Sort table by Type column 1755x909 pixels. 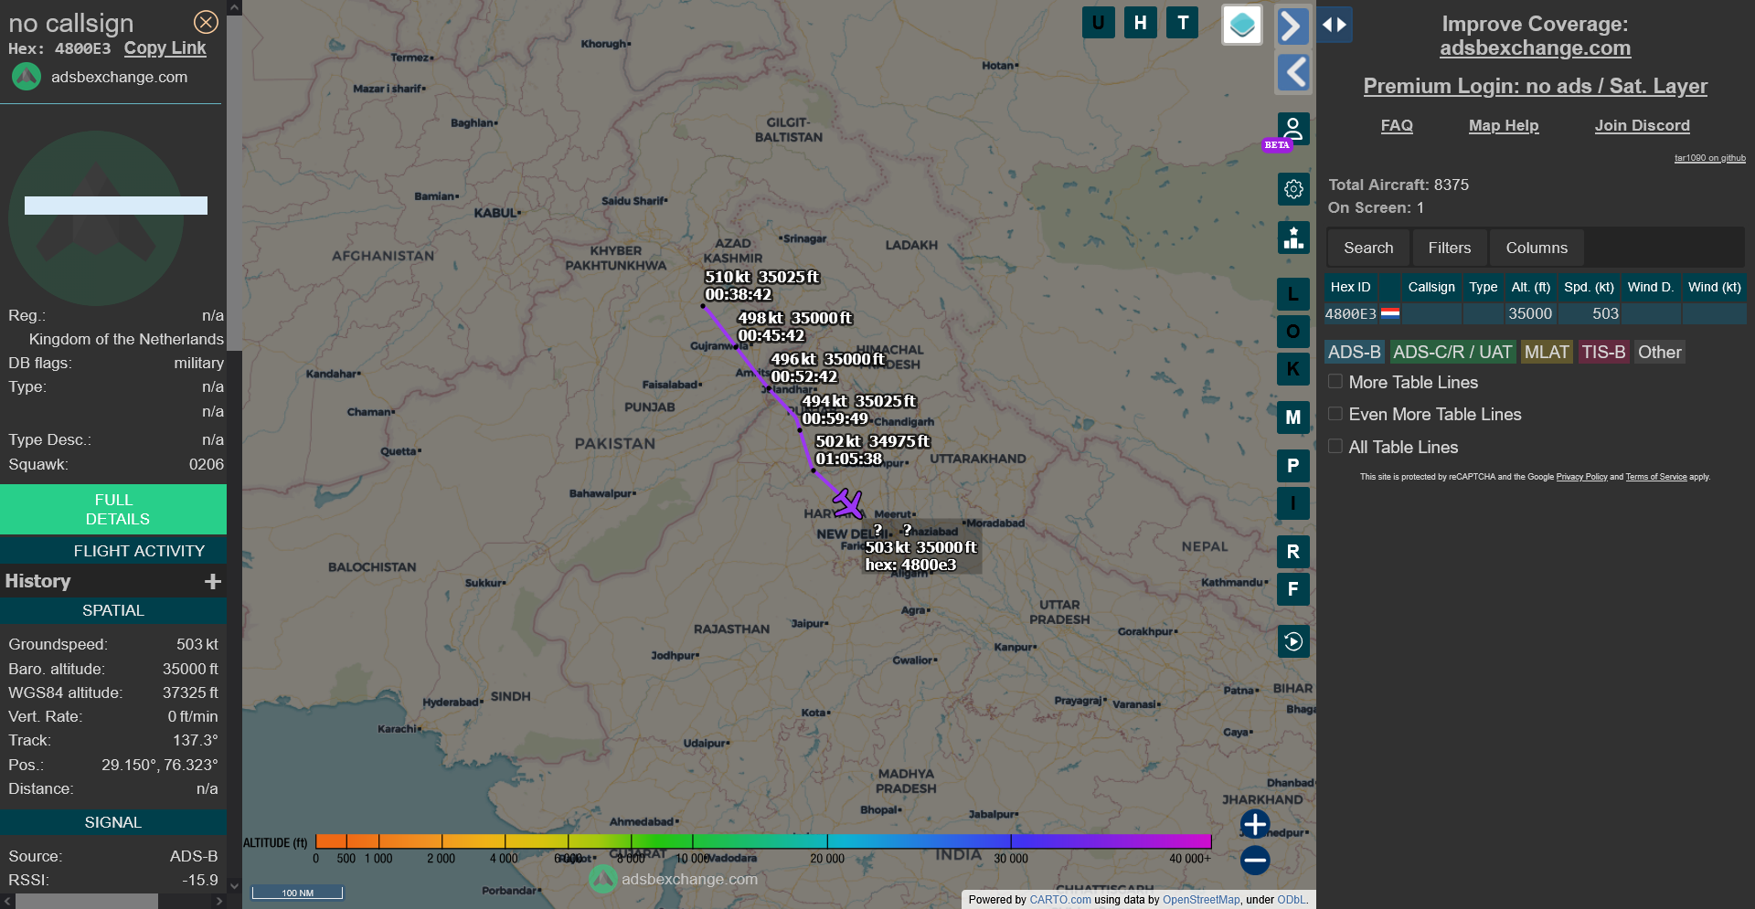tap(1484, 287)
